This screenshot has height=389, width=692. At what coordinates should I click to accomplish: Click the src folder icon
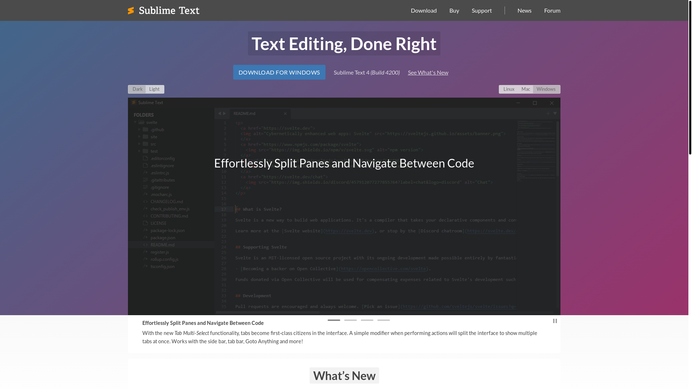click(146, 144)
